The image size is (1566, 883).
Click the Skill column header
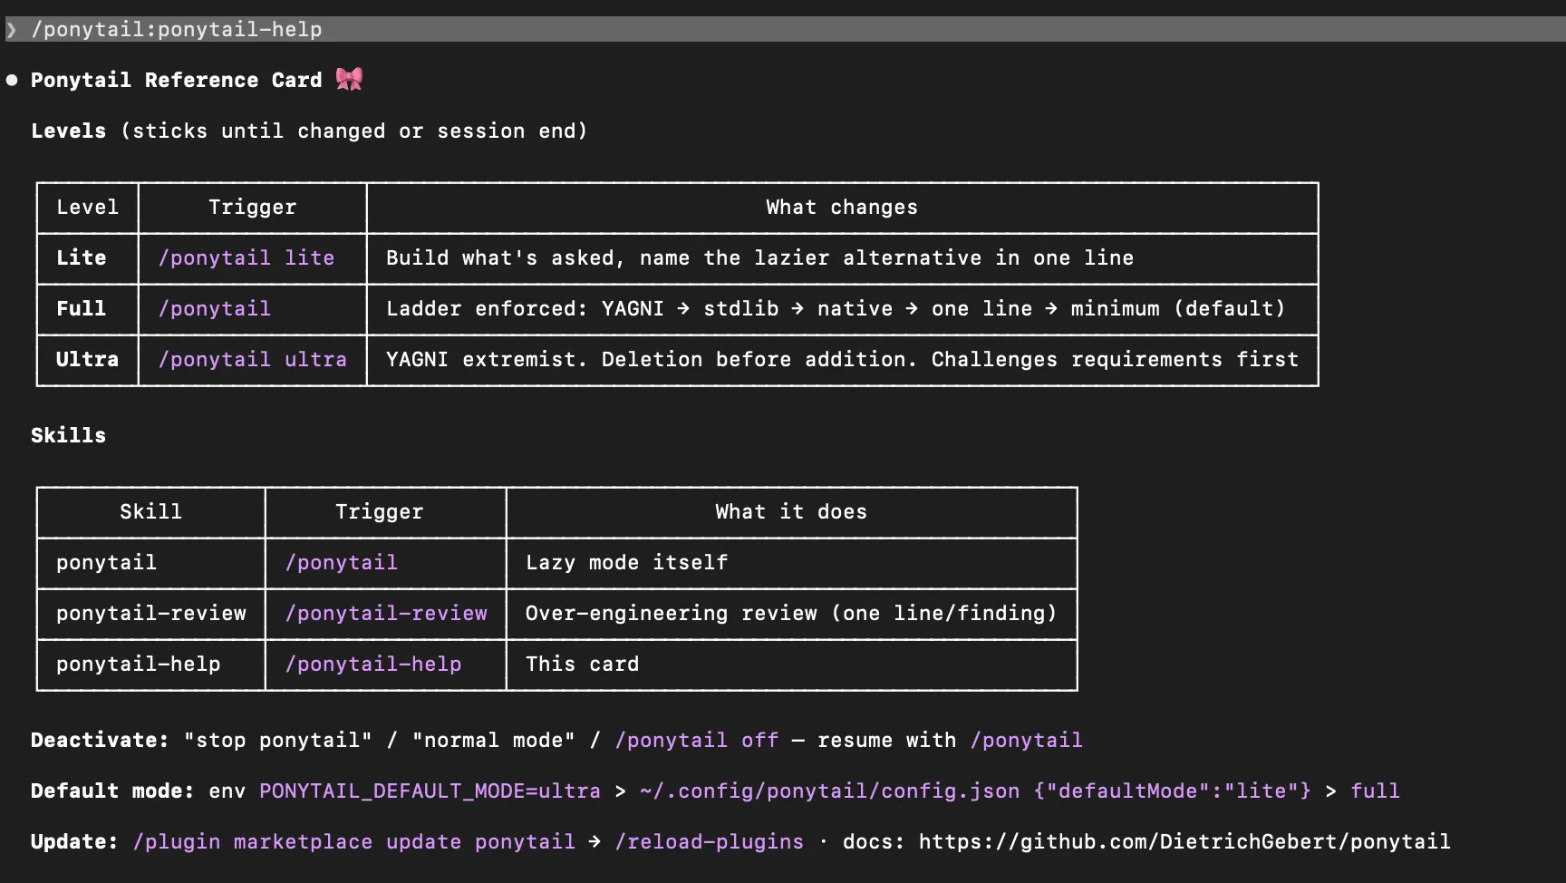151,511
